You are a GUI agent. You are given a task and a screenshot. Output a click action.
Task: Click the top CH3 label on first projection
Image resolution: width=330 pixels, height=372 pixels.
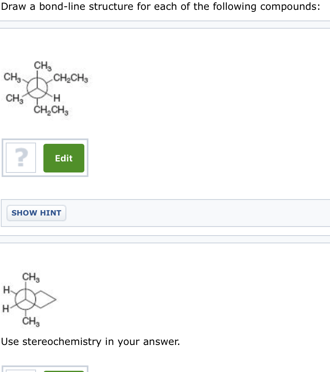tap(42, 66)
